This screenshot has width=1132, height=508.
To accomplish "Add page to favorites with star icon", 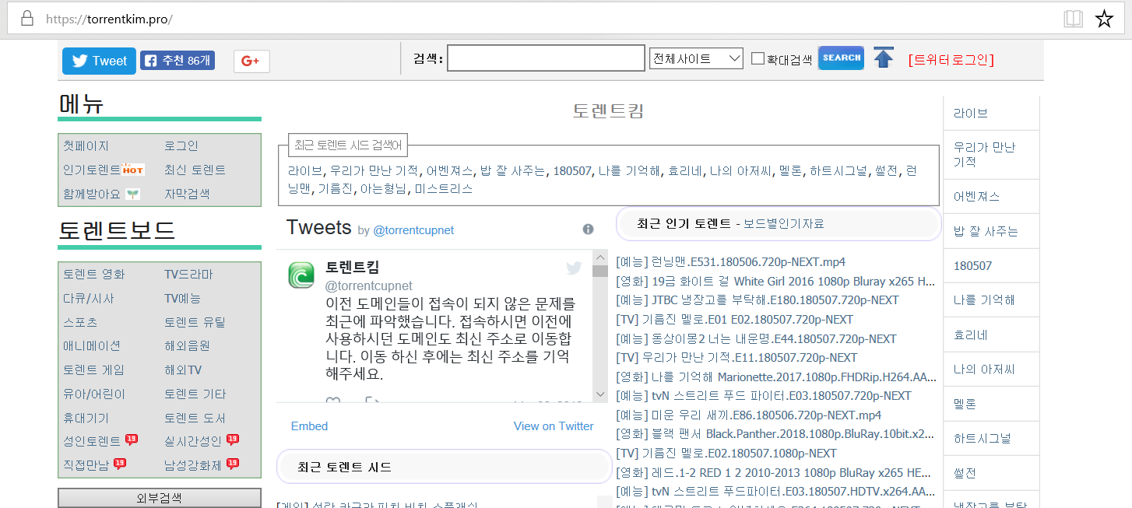I will pos(1104,19).
